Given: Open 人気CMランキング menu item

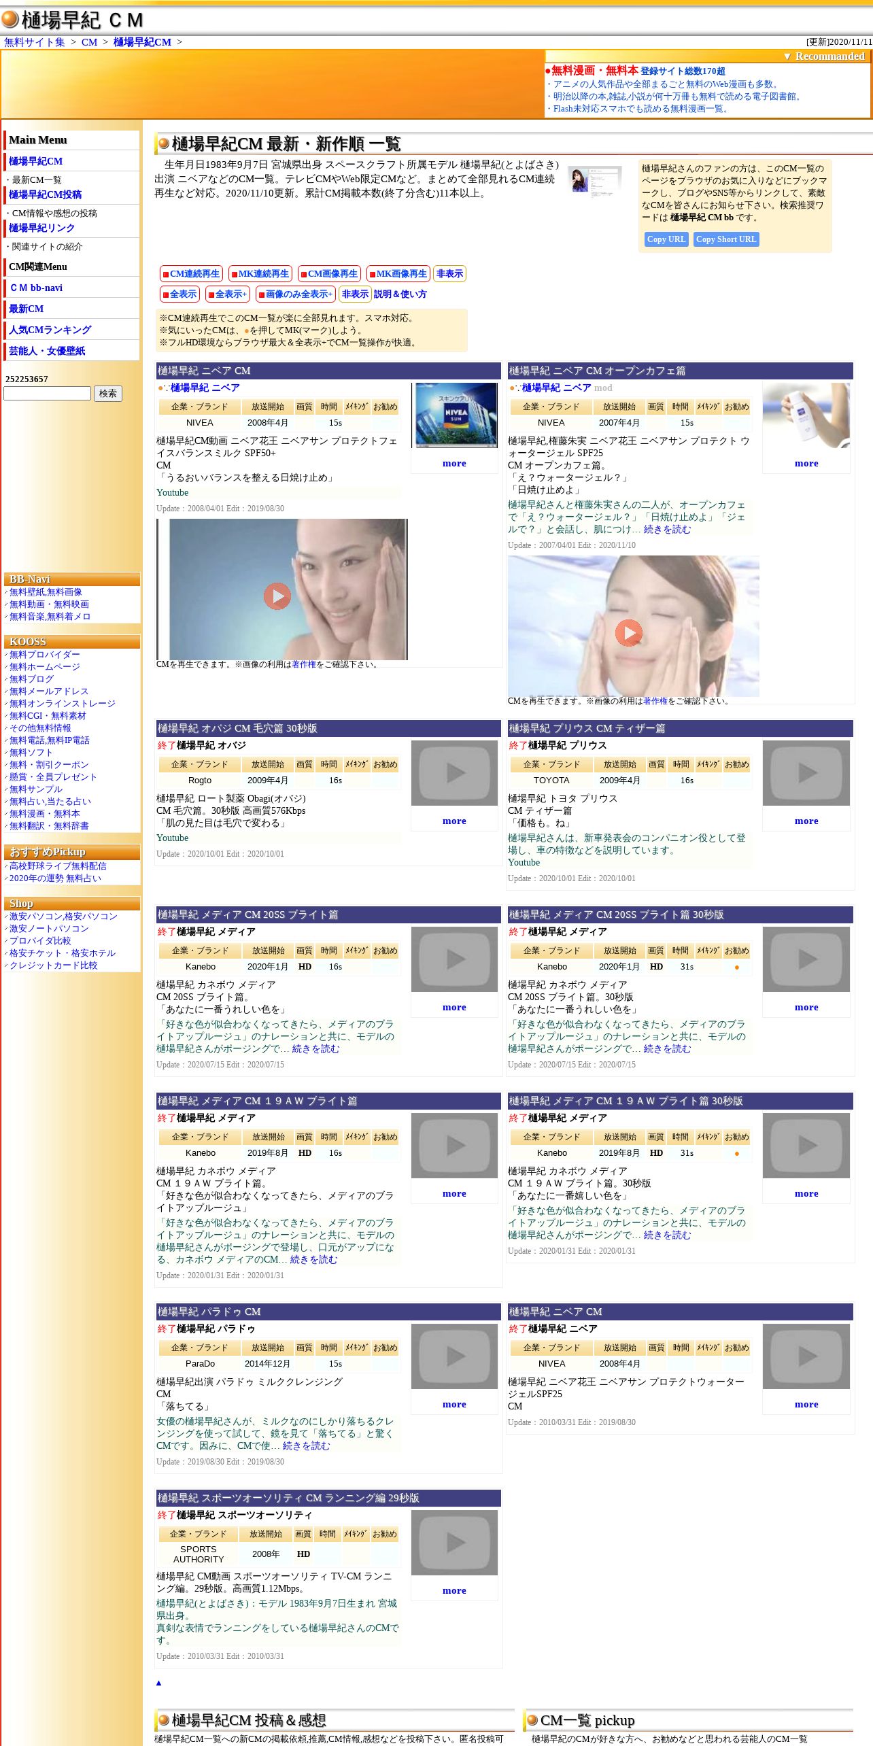Looking at the screenshot, I should (50, 330).
